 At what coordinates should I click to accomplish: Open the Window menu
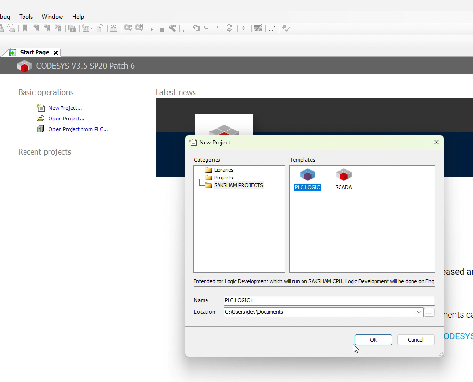(x=52, y=17)
